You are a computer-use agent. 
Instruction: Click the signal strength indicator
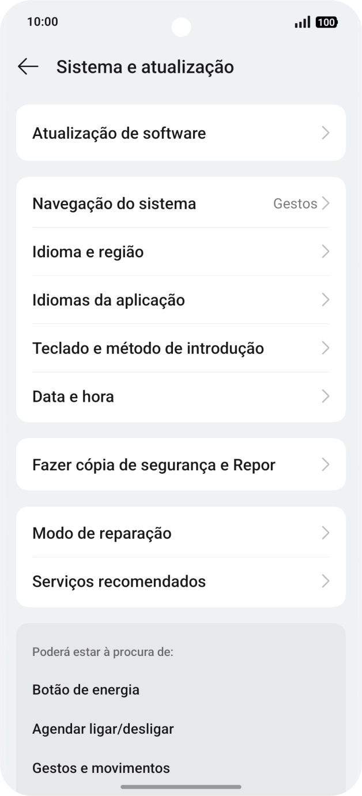301,22
